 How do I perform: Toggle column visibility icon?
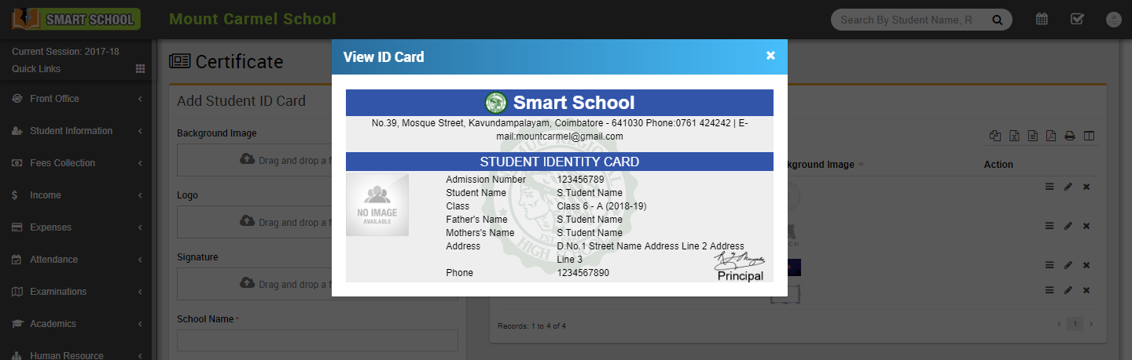[x=1089, y=136]
